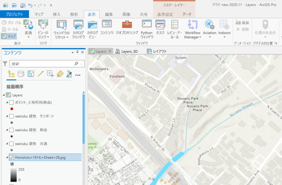This screenshot has width=282, height=185.
Task: Switch to the Imagery (画像) ribbon tab
Action: [126, 14]
